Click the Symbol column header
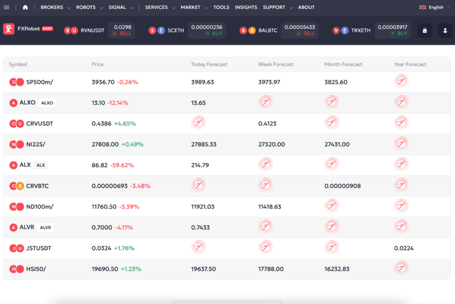The height and width of the screenshot is (304, 455). pos(18,64)
